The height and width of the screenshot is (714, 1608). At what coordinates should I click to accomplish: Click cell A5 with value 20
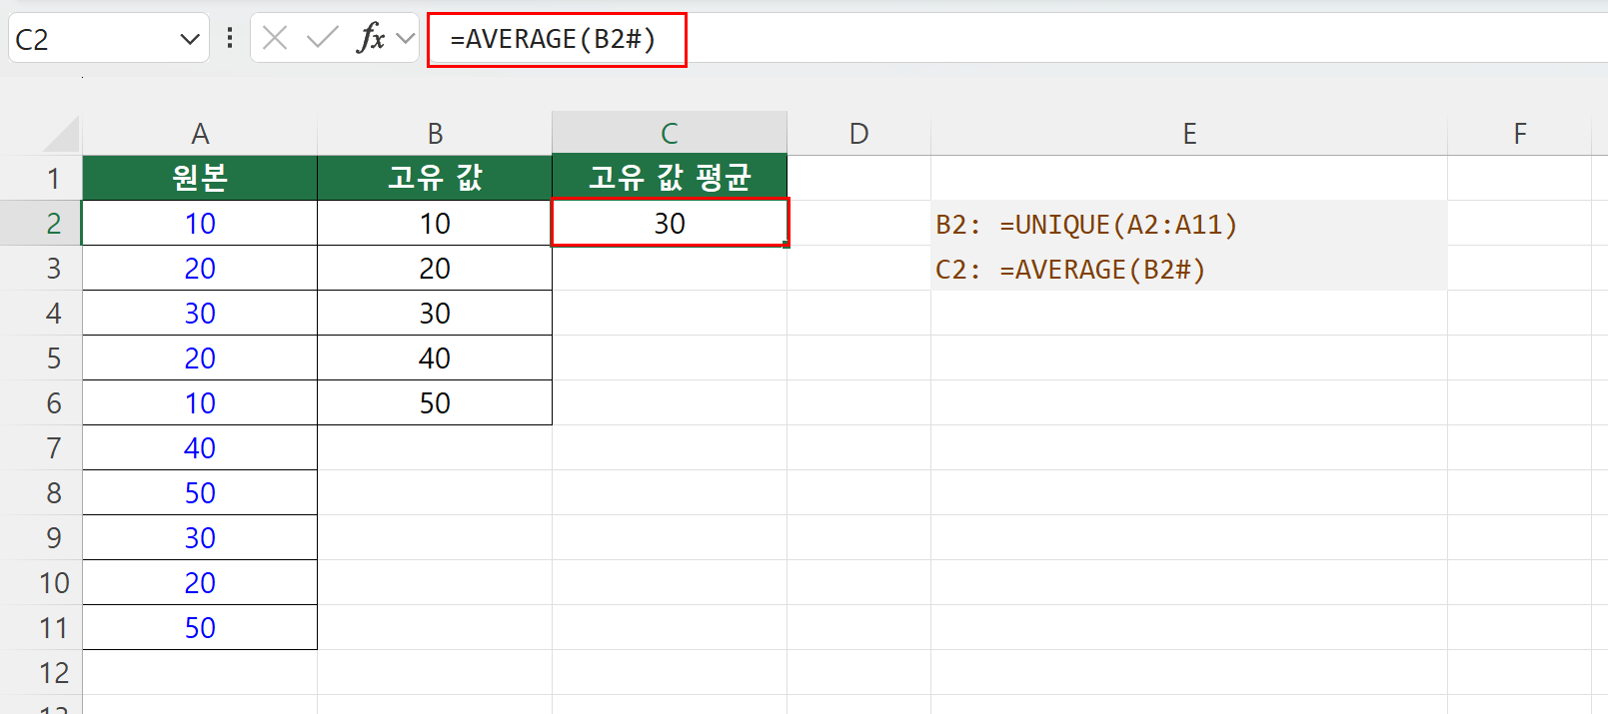tap(200, 358)
